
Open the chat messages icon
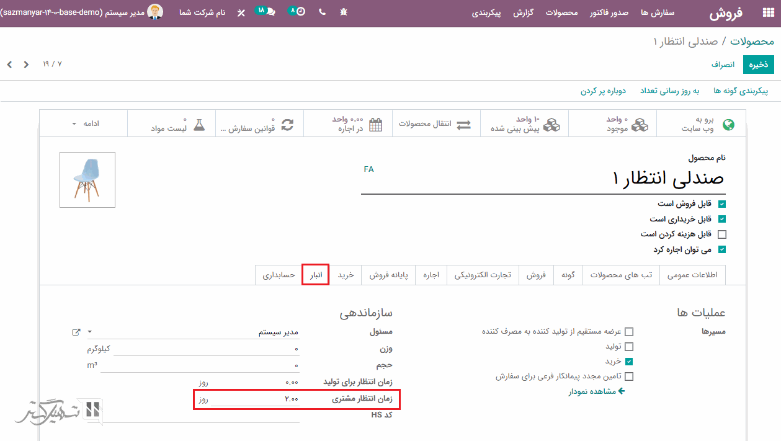[270, 12]
